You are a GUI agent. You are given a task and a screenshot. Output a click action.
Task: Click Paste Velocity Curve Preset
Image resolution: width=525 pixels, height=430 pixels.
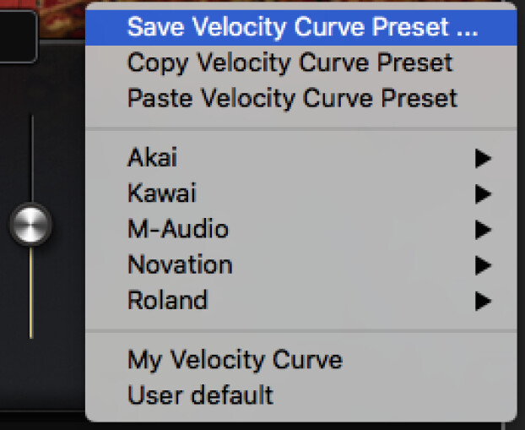pos(292,97)
